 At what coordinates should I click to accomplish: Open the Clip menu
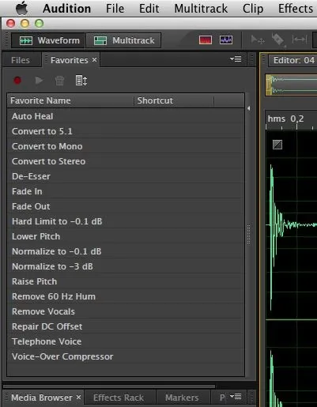253,9
